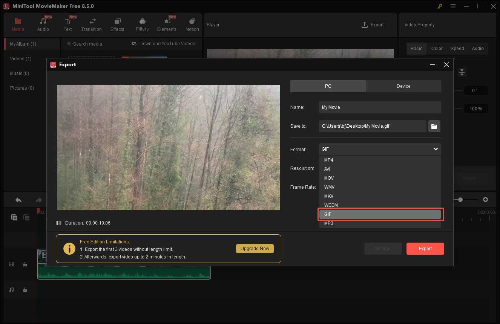Select the Motion panel

[x=192, y=24]
